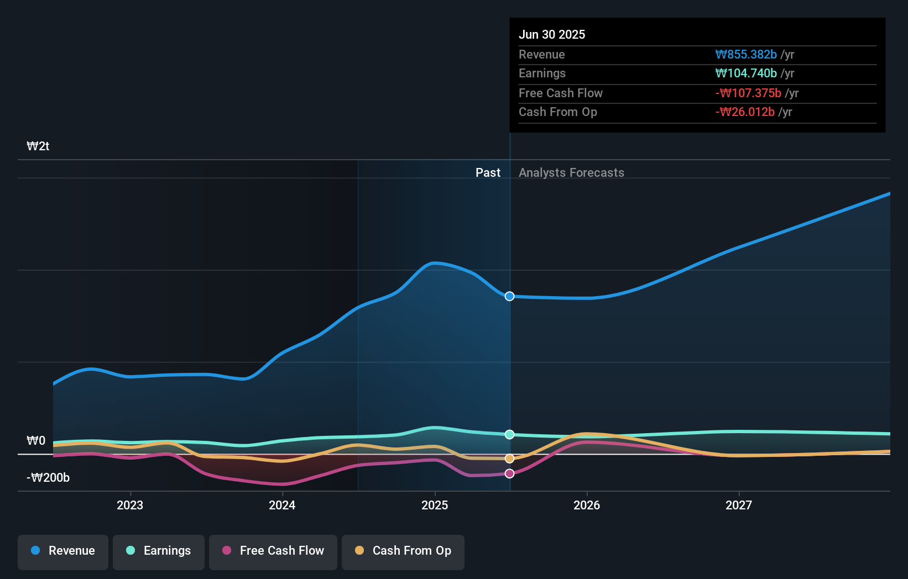Click the Analysts Forecasts label
Screen dimensions: 908x579
571,173
